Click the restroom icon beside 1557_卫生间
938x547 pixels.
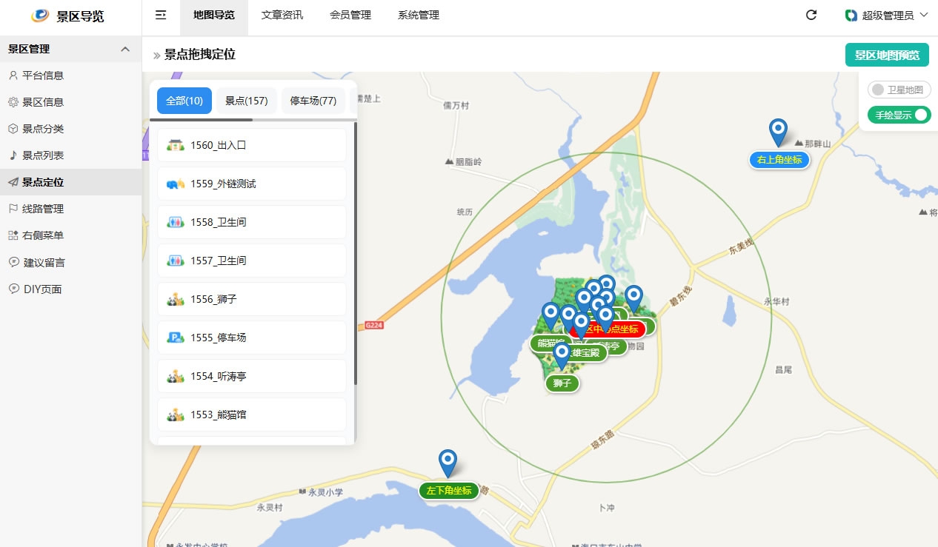(176, 261)
